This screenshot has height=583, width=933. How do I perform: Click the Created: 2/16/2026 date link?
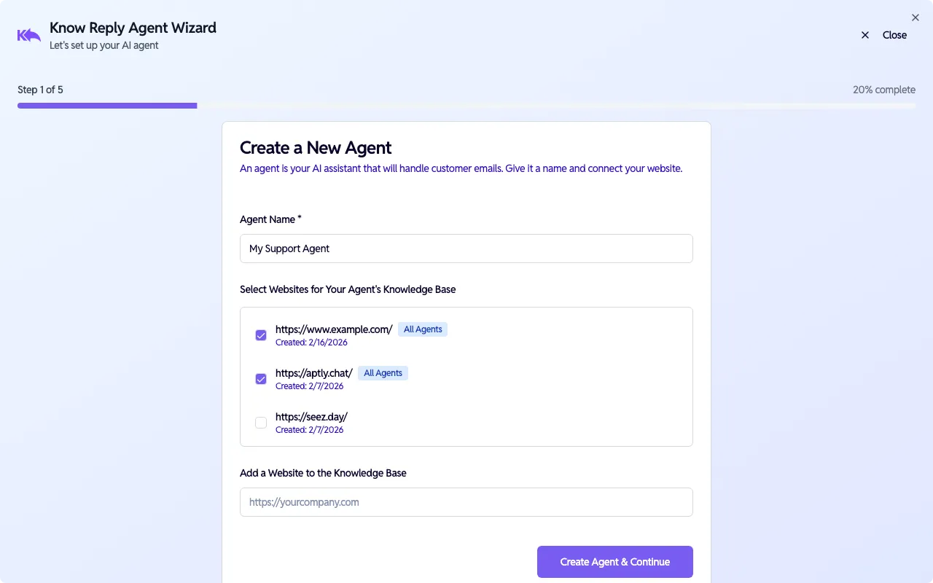tap(311, 342)
